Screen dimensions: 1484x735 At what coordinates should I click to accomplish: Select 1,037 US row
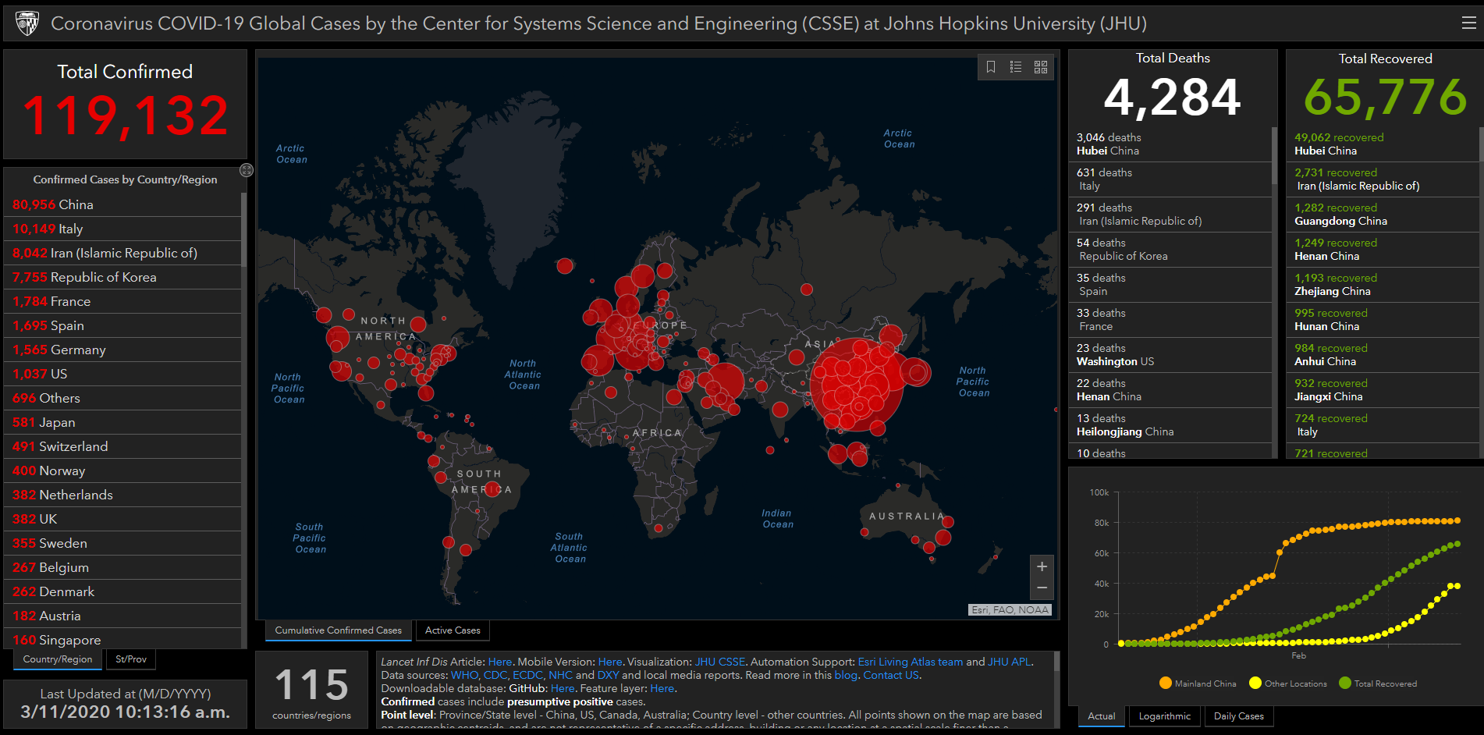122,374
